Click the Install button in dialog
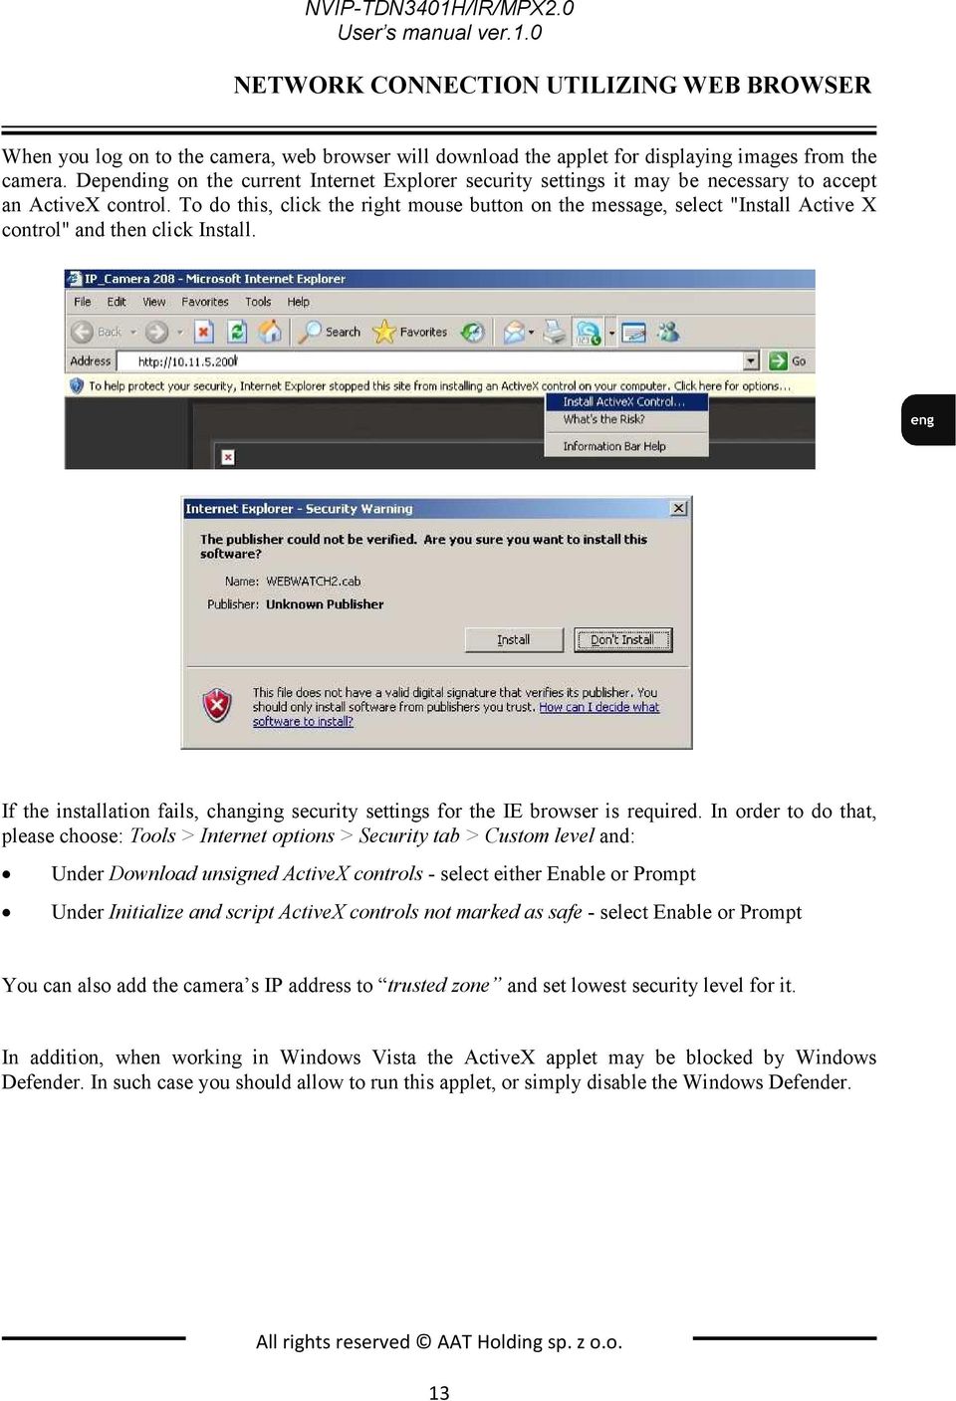 514,639
